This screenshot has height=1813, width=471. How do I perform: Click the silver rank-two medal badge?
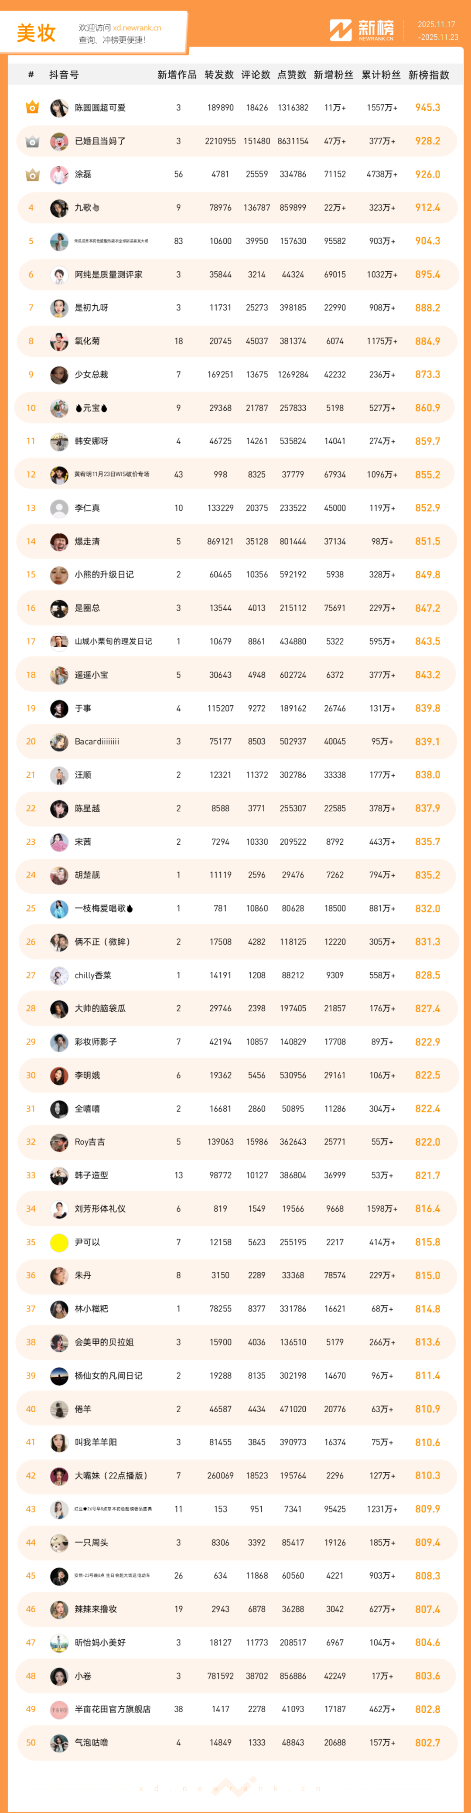click(32, 141)
